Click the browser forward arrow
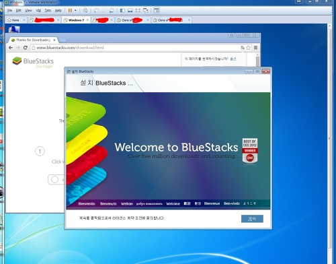 pos(18,48)
